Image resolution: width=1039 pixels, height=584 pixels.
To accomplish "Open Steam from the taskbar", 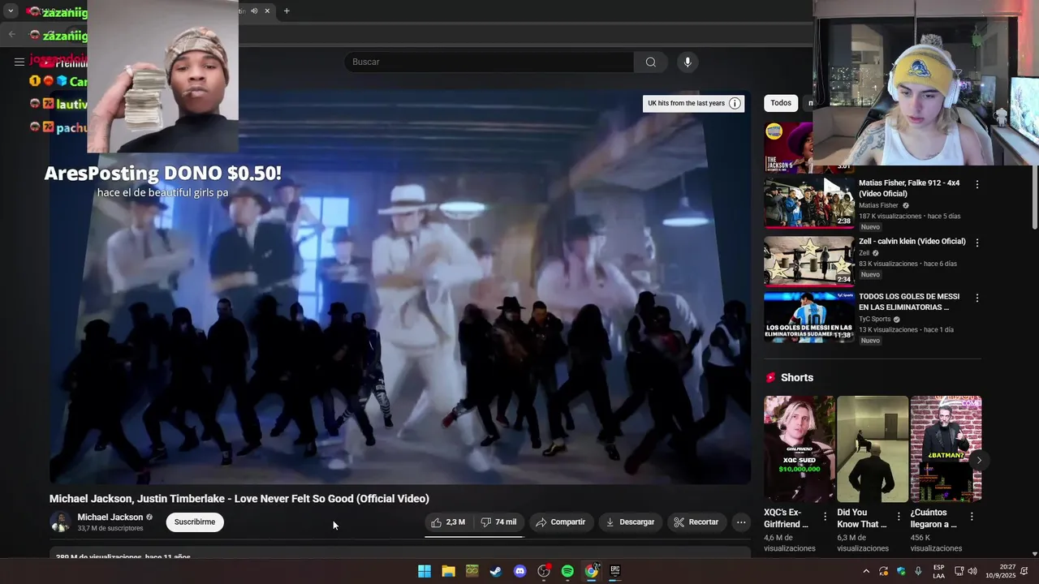I will tap(496, 571).
